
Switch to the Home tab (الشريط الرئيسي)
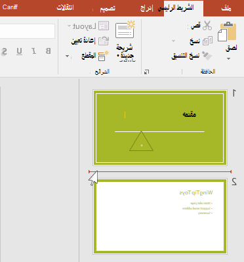176,8
